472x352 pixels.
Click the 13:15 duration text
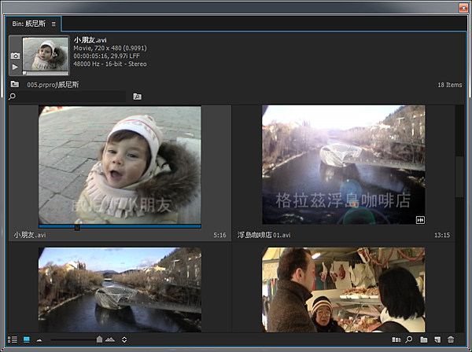(442, 236)
